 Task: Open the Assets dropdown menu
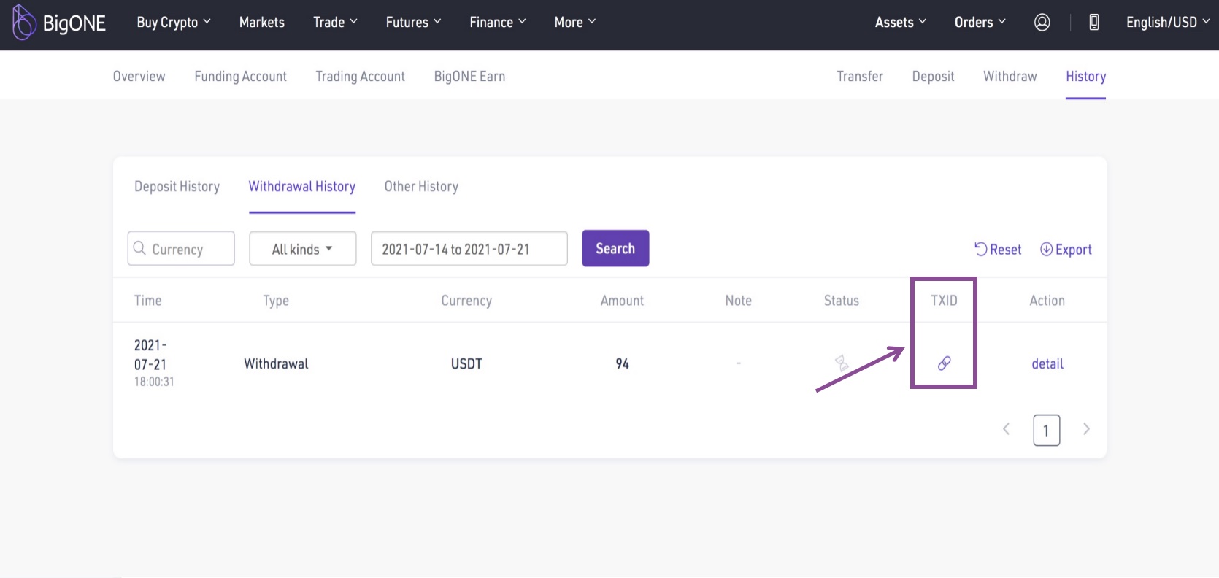[x=900, y=23]
